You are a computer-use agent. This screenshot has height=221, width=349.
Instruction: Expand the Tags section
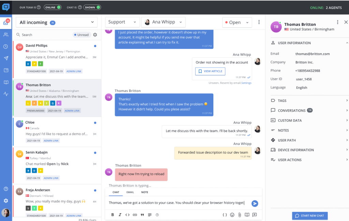309,101
